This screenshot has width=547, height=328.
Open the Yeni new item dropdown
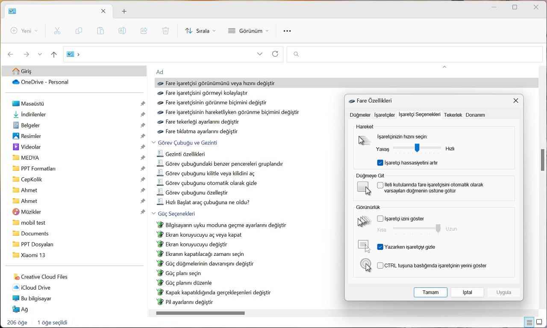tap(24, 31)
